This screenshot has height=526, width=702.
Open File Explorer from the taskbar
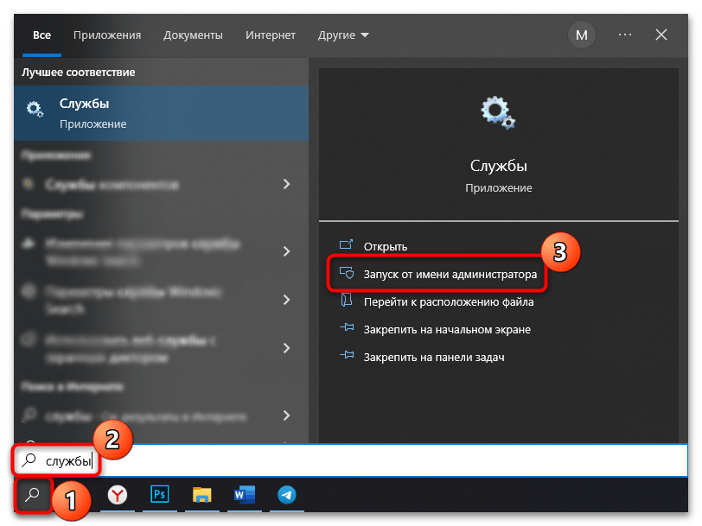point(201,495)
